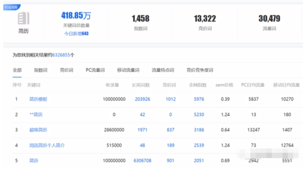Click the 简历 document icon
This screenshot has height=171, width=303.
24,18
